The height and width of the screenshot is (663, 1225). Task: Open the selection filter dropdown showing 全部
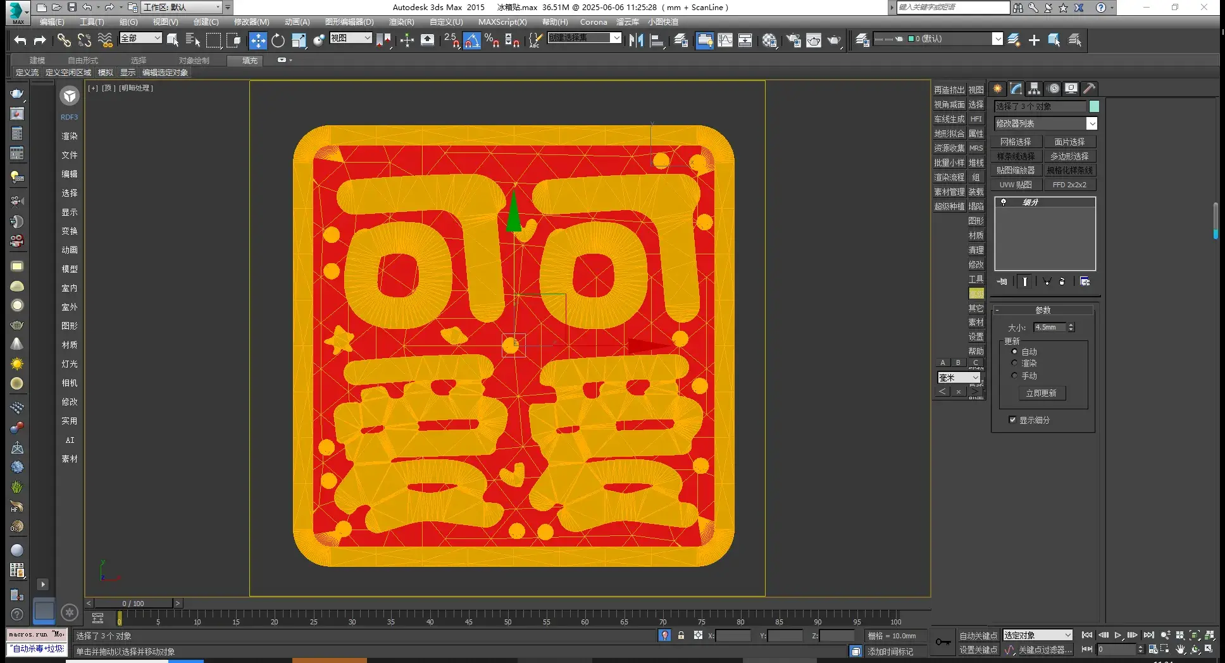coord(140,38)
